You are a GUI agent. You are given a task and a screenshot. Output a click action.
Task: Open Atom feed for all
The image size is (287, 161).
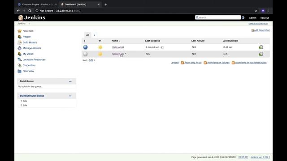(193, 63)
